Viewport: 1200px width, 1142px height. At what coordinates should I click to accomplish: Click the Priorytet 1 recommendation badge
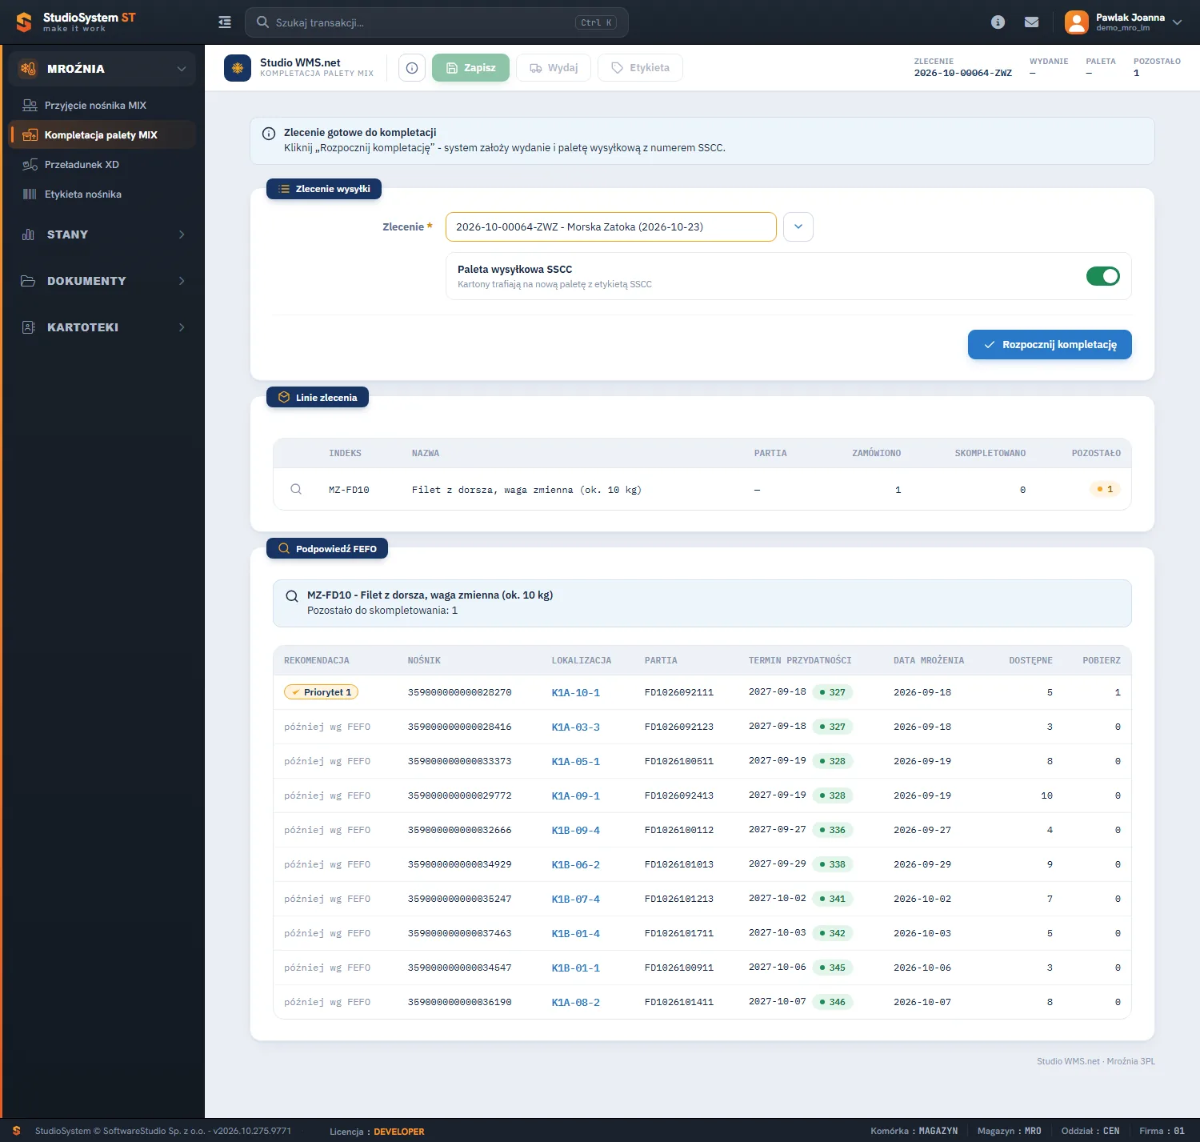tap(321, 692)
